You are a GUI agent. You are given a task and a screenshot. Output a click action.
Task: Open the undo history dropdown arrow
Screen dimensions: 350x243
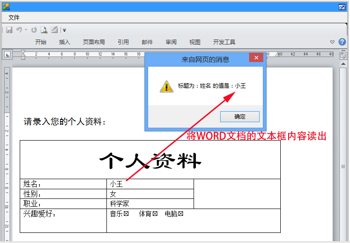click(x=26, y=30)
